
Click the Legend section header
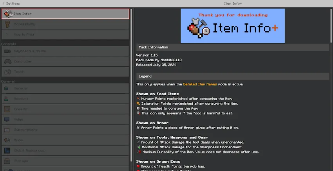click(233, 76)
